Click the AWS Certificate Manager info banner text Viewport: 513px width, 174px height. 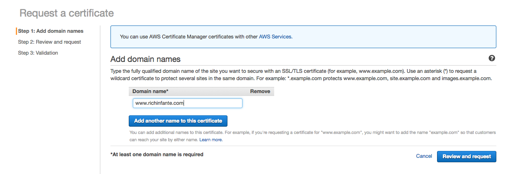tap(189, 36)
